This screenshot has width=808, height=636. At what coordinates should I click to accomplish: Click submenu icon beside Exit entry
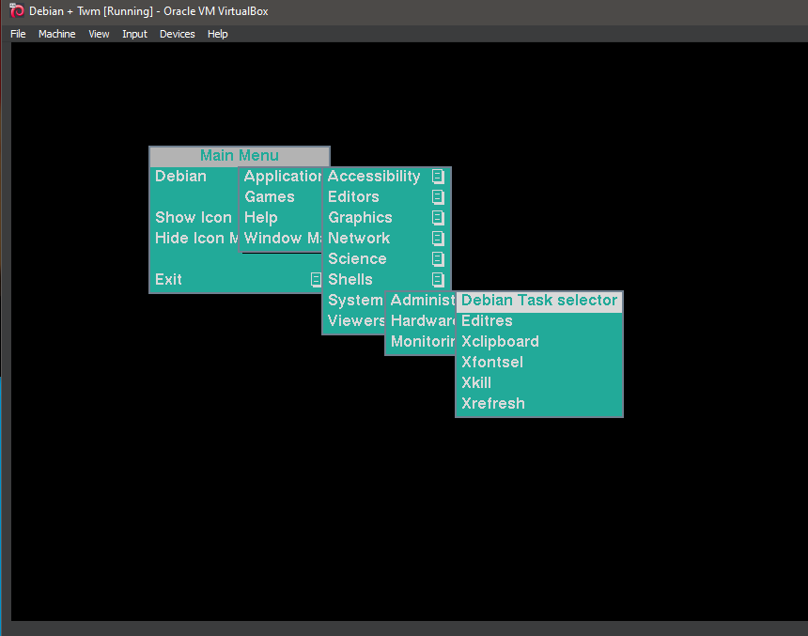(x=316, y=279)
